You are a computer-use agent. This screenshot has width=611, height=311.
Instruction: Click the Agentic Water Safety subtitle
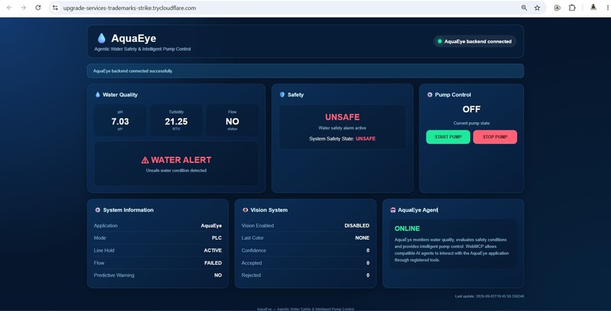[143, 49]
